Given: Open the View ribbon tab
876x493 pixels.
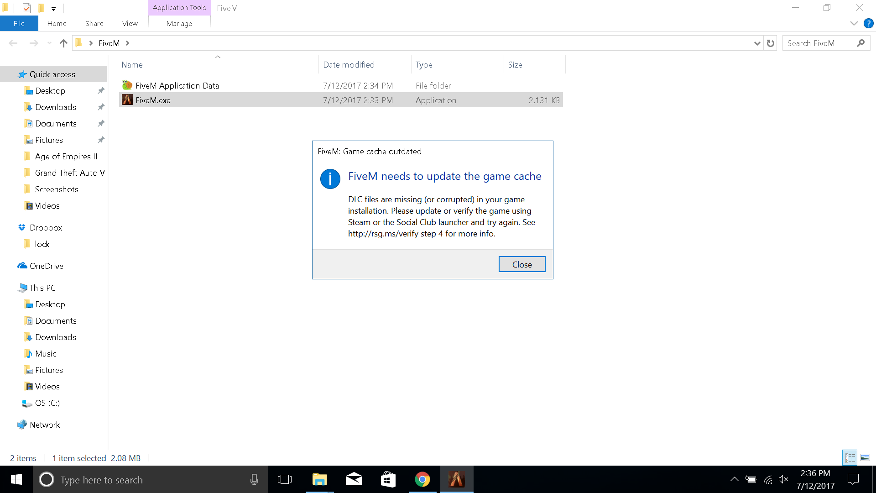Looking at the screenshot, I should click(130, 23).
